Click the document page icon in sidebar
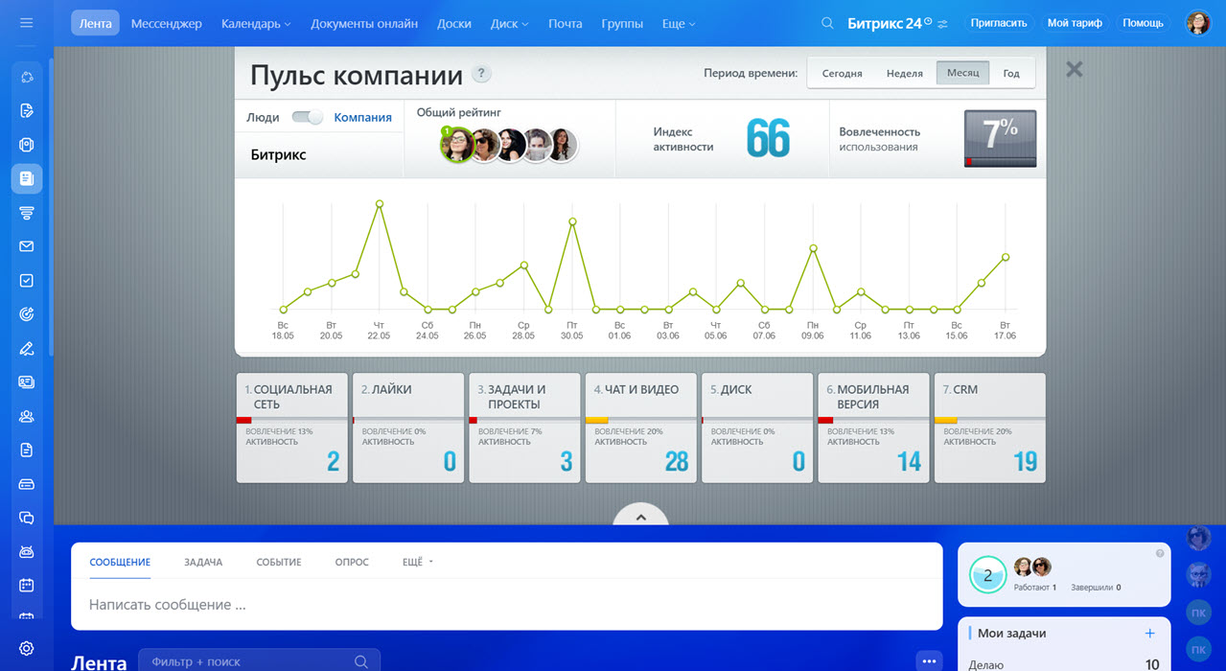This screenshot has height=671, width=1226. pos(27,450)
